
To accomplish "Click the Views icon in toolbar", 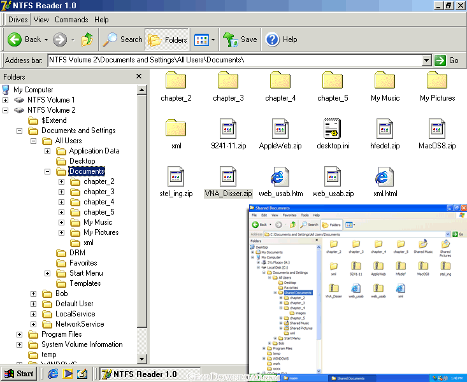I will click(x=201, y=39).
